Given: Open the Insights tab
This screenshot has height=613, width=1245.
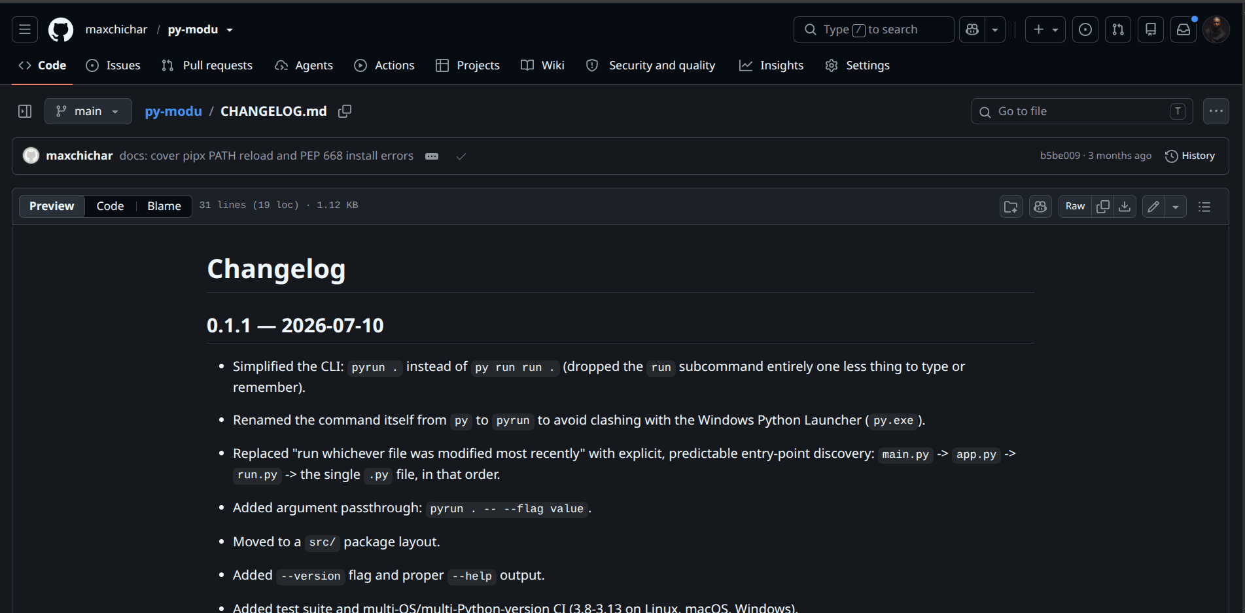Looking at the screenshot, I should pyautogui.click(x=771, y=65).
